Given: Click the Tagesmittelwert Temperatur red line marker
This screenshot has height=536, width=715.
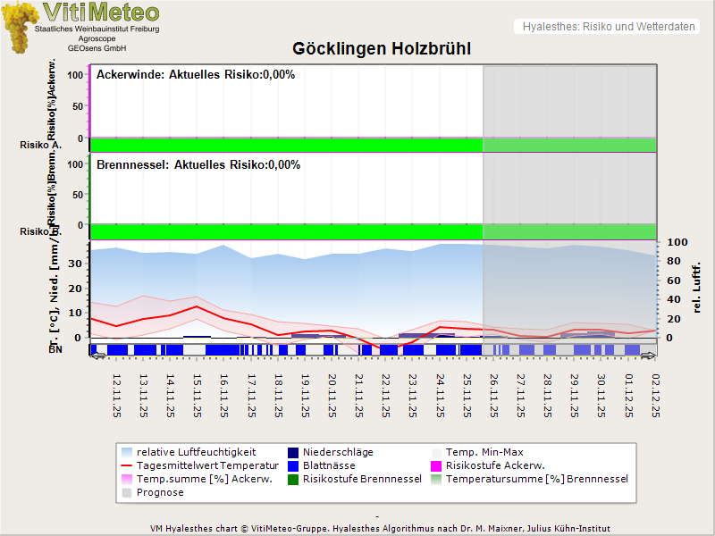Looking at the screenshot, I should (128, 465).
